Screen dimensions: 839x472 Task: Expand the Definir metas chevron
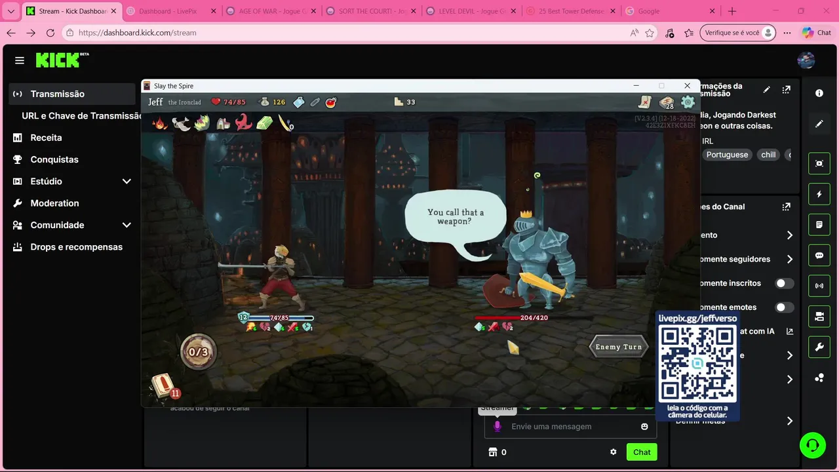(790, 421)
